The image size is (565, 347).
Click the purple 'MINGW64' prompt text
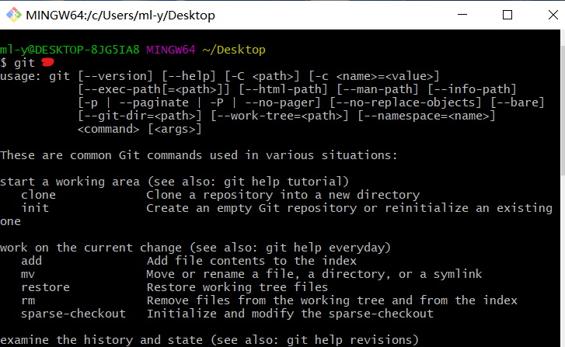click(171, 50)
